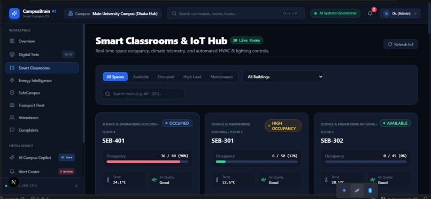431x199 pixels.
Task: Open Transport Fleet in sidebar
Action: [42, 105]
